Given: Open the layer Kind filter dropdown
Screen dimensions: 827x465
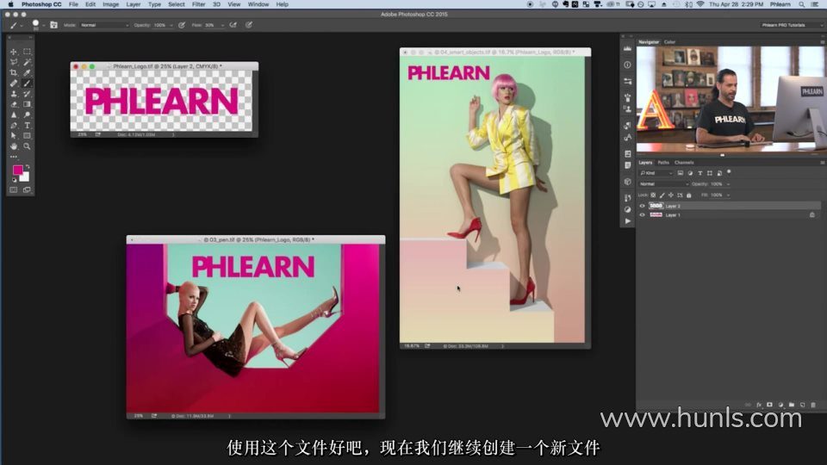Looking at the screenshot, I should [656, 173].
